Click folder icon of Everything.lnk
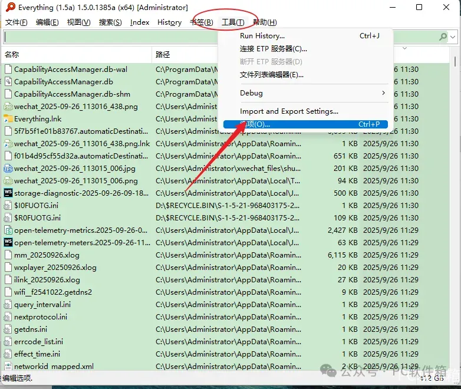 point(8,119)
